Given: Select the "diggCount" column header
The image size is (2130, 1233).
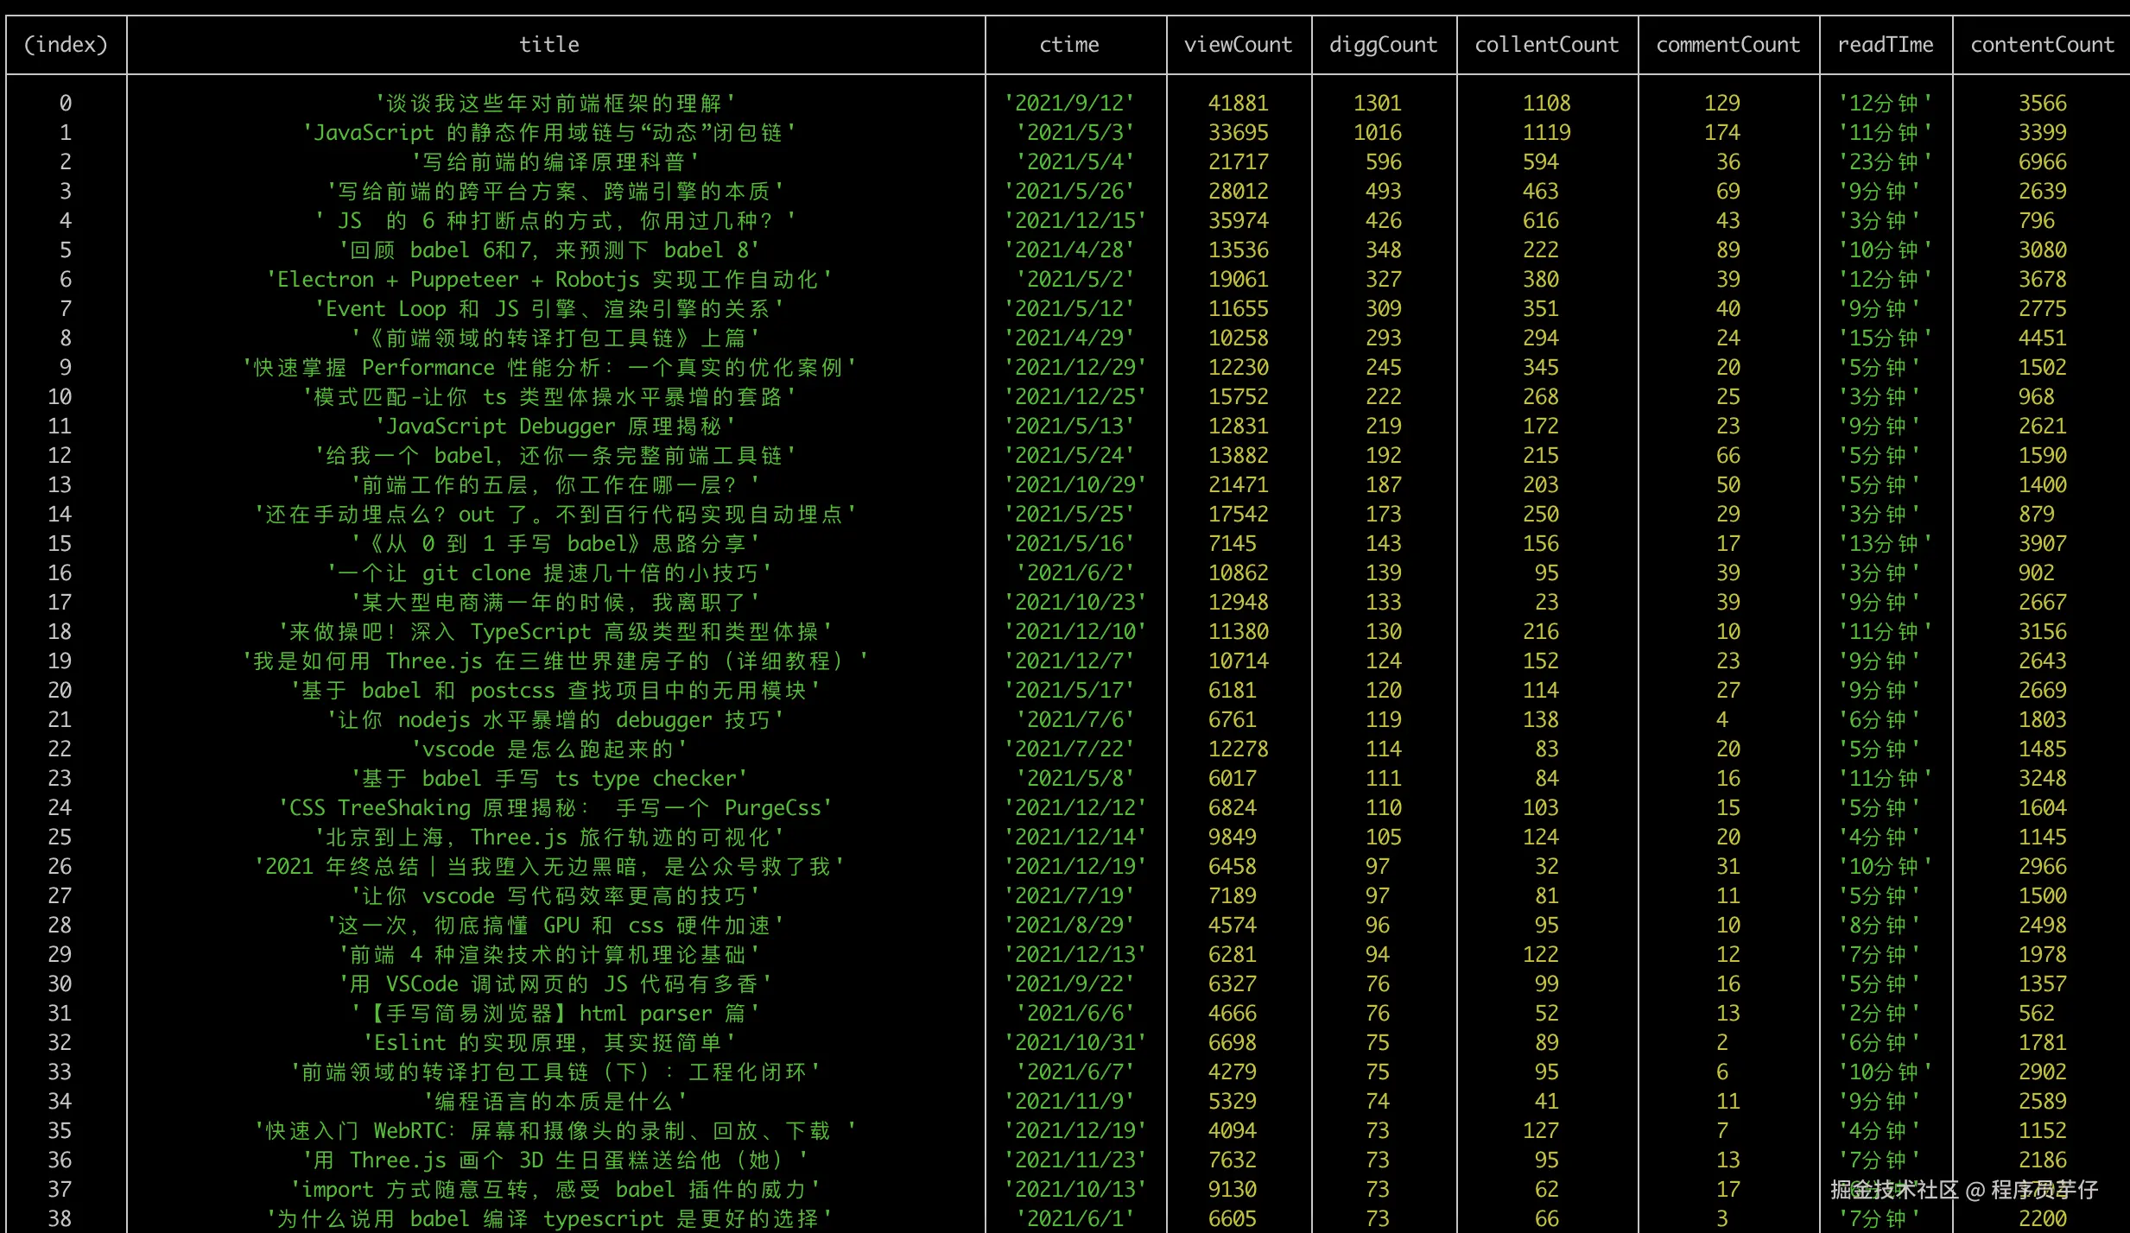Looking at the screenshot, I should (1384, 45).
